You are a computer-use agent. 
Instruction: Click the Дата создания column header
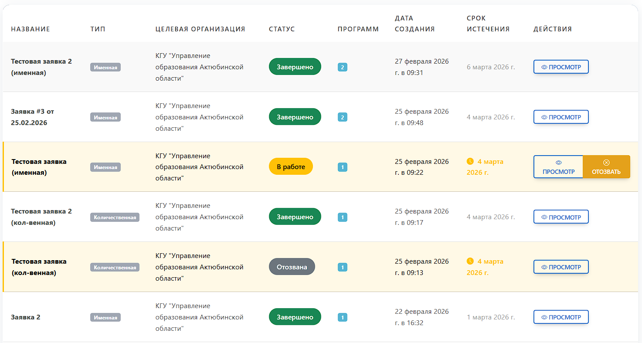coord(414,24)
